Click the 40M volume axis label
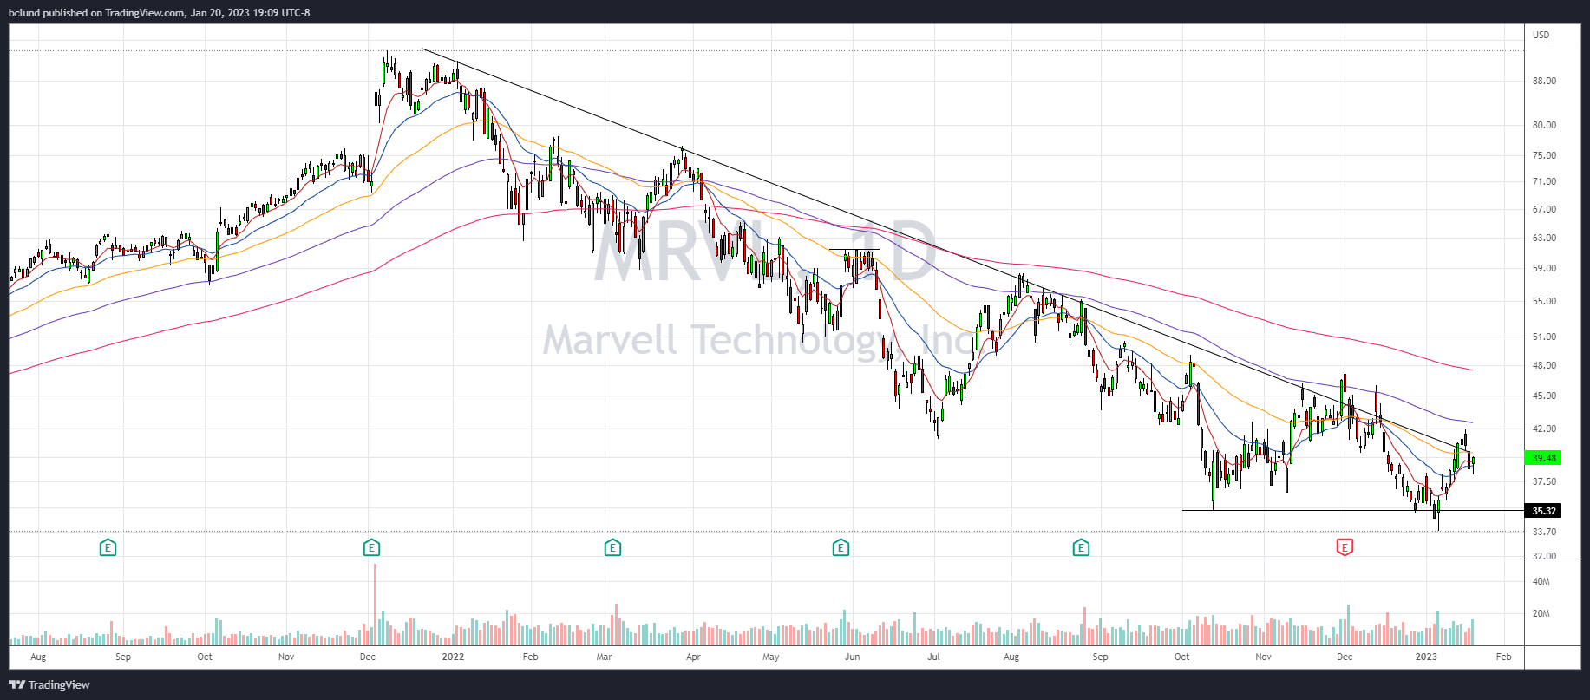 [1541, 581]
